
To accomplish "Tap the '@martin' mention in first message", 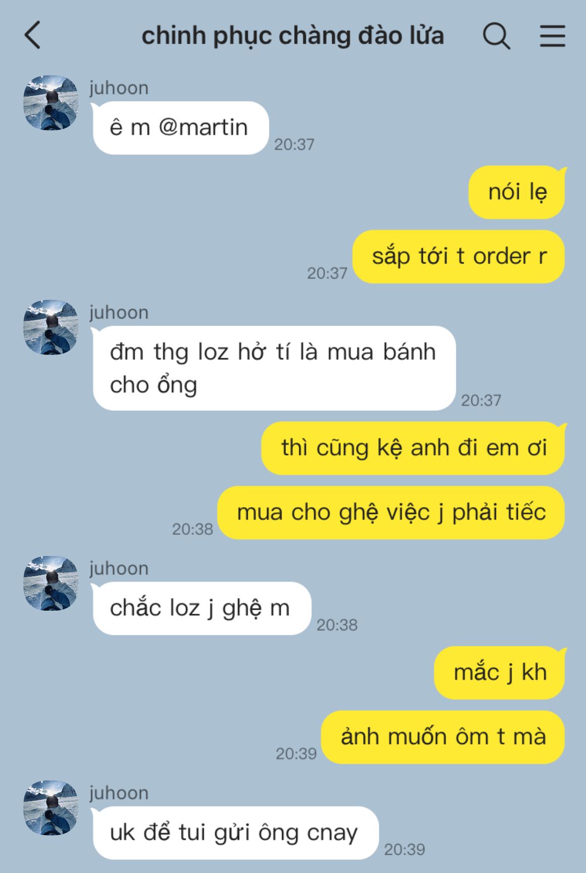I will 203,127.
